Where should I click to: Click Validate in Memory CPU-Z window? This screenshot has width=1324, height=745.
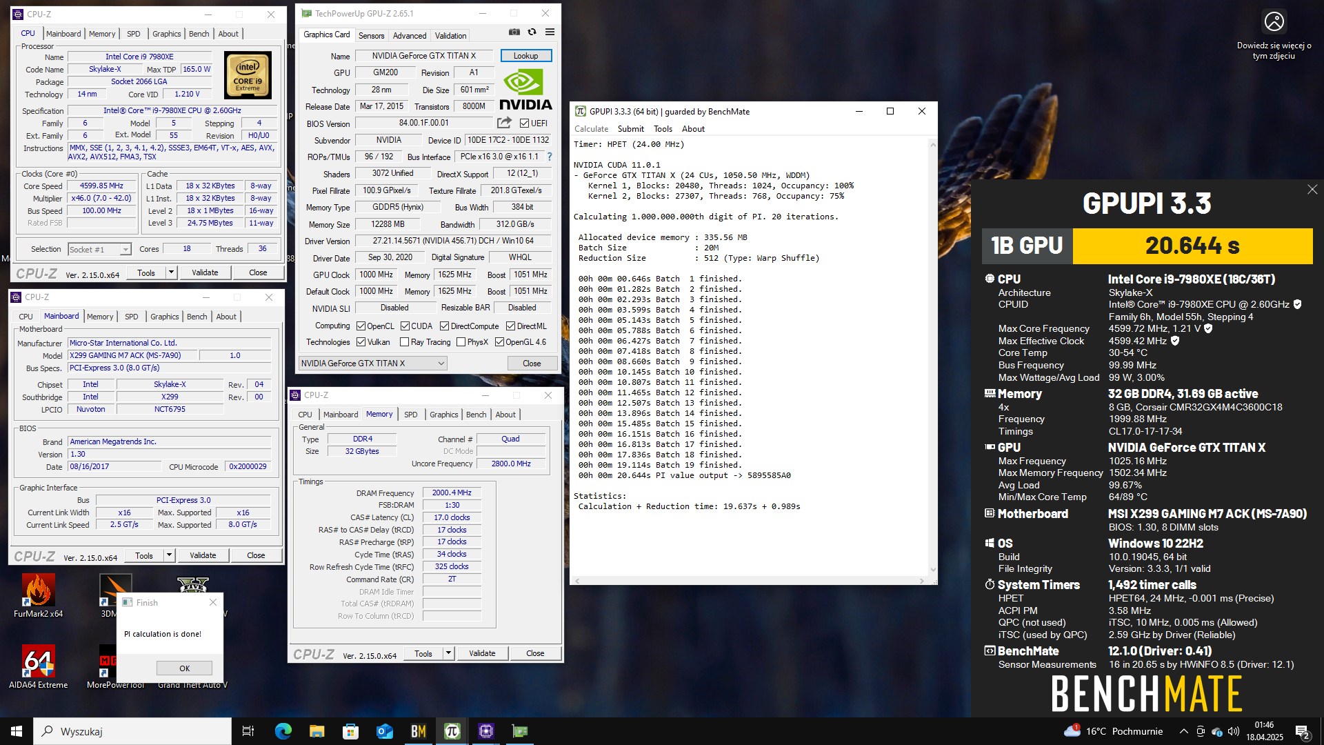tap(482, 653)
